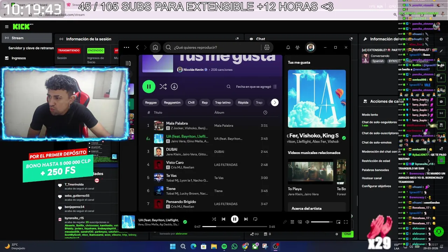Click green Chat button in Kick
The image size is (448, 252).
tap(348, 234)
